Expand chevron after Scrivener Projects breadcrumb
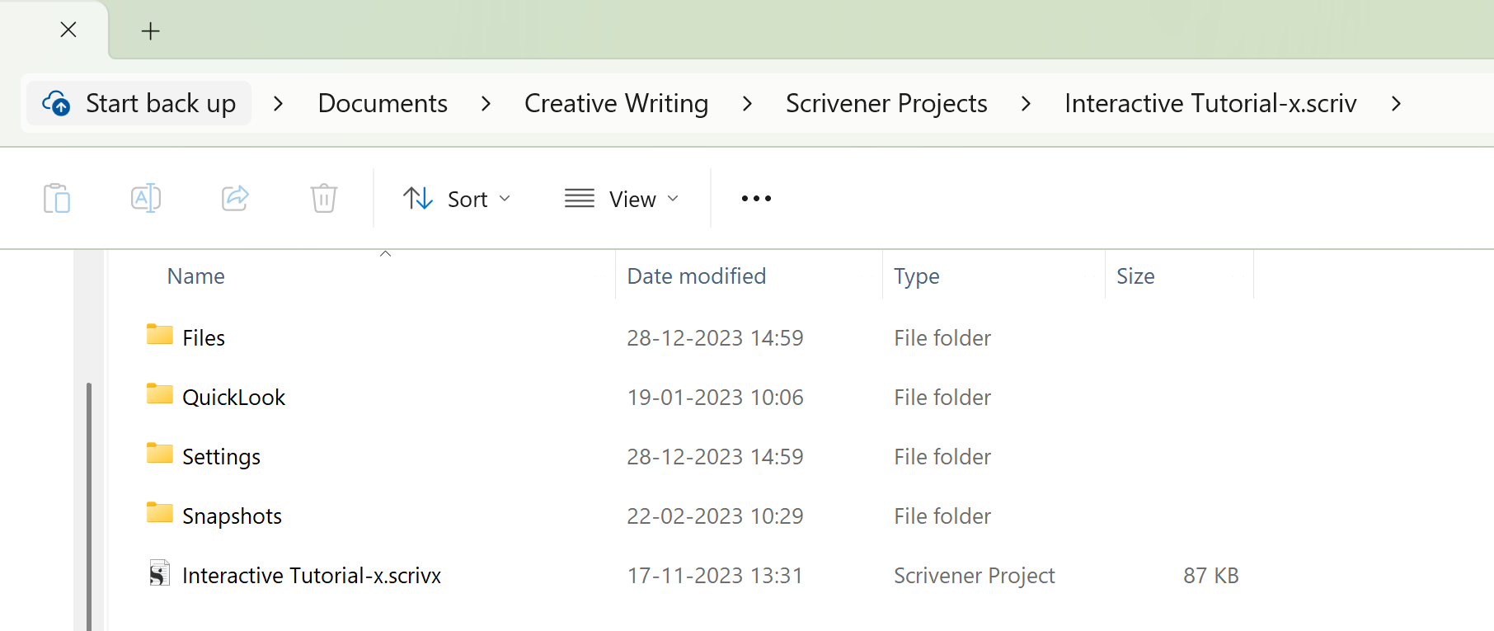 click(1026, 104)
